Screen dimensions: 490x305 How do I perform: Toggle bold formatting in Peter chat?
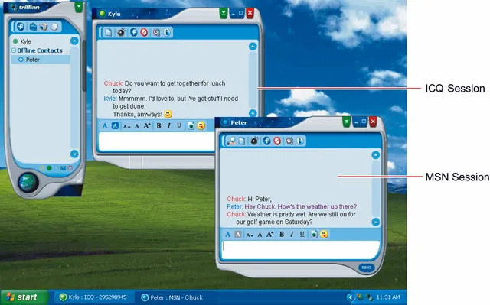(x=282, y=235)
